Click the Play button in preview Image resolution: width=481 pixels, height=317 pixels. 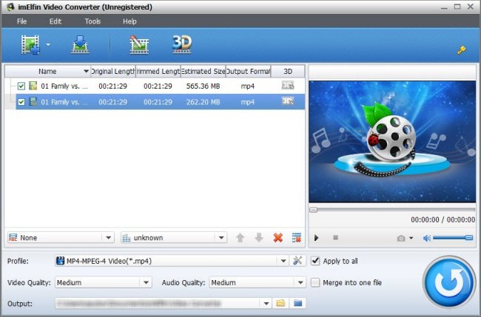[x=316, y=238]
